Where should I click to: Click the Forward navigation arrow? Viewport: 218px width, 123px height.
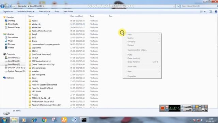tap(7, 6)
